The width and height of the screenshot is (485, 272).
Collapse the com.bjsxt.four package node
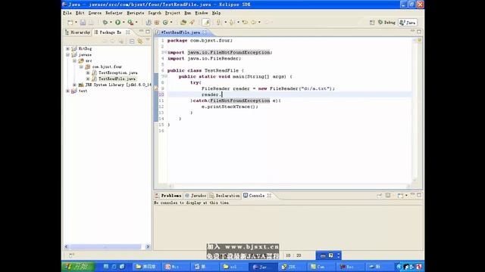point(81,66)
